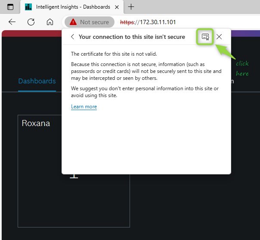Image resolution: width=260 pixels, height=240 pixels.
Task: Click the popup heading about insecure connection
Action: [132, 37]
